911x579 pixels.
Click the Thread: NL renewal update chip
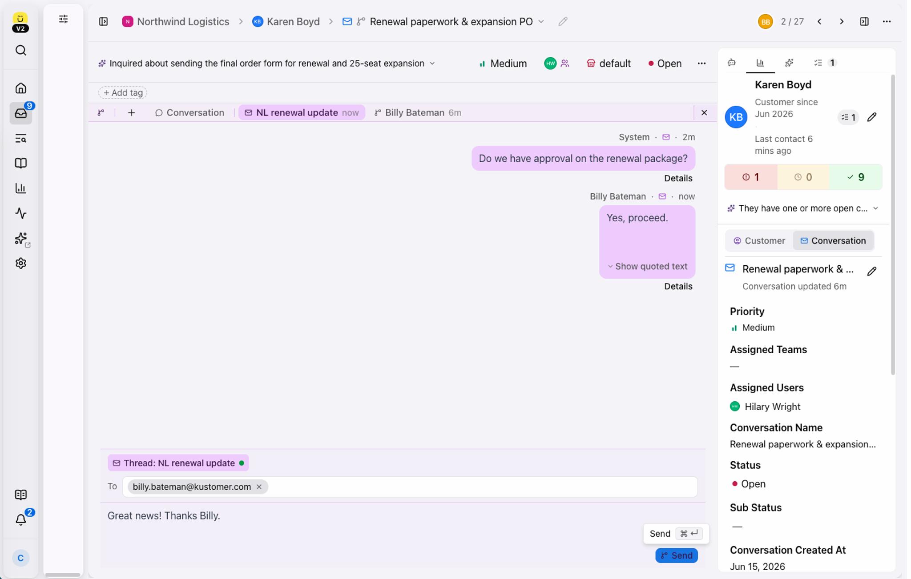coord(178,463)
